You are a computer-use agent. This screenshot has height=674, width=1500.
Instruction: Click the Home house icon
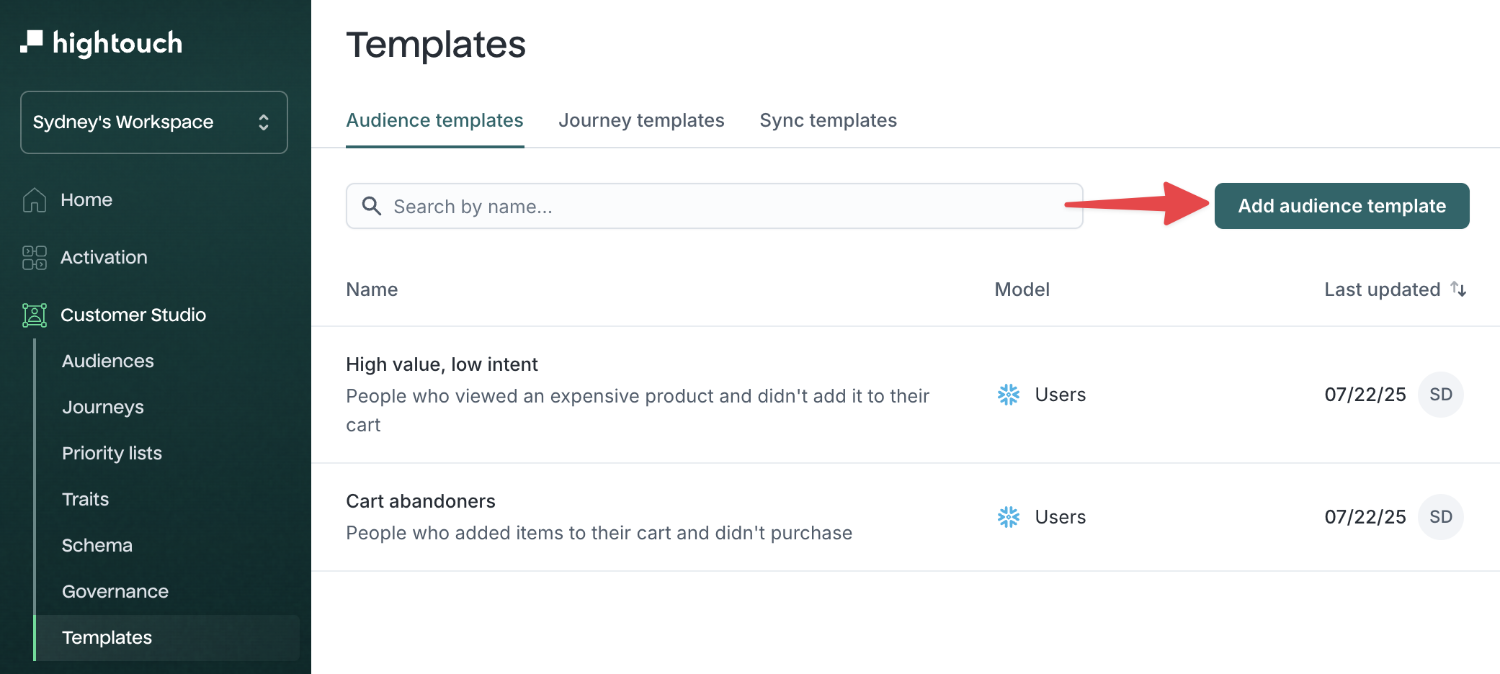point(35,199)
